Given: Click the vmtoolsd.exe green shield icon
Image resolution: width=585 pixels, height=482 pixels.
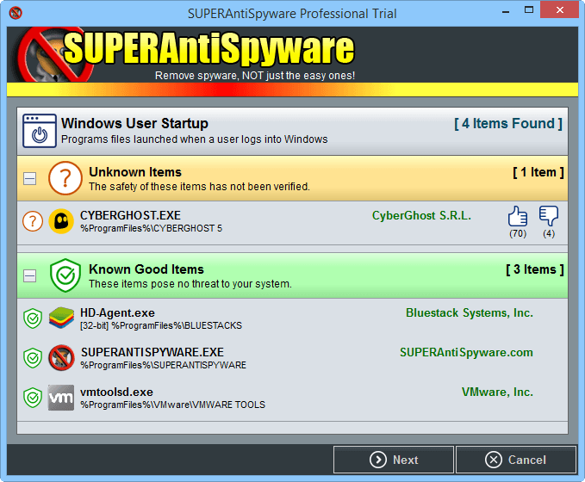Looking at the screenshot, I should 33,398.
